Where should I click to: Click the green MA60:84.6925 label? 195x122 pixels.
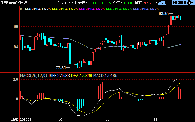tap(119, 9)
